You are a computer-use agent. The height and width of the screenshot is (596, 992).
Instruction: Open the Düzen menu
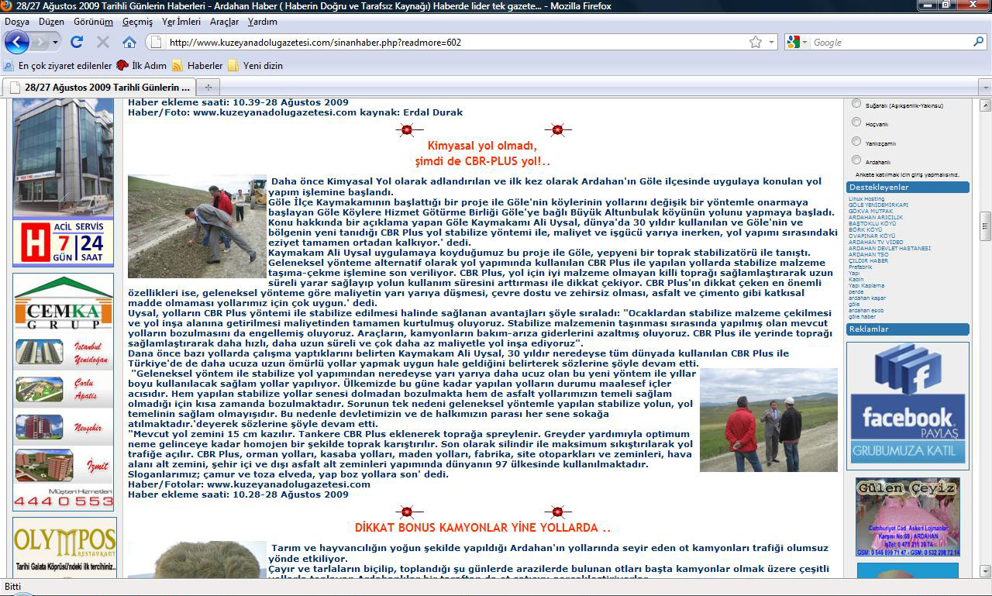click(x=52, y=22)
